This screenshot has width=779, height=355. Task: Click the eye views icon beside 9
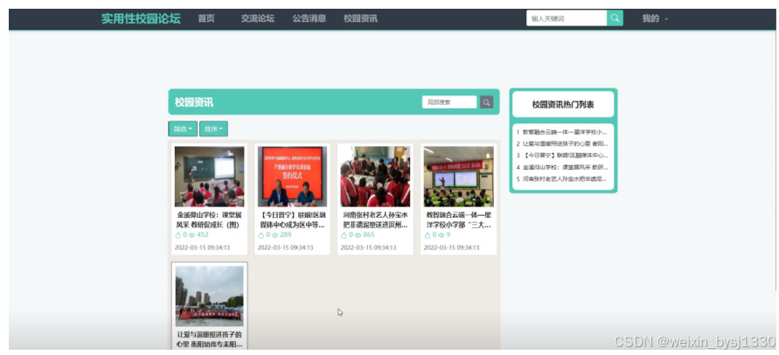click(440, 235)
